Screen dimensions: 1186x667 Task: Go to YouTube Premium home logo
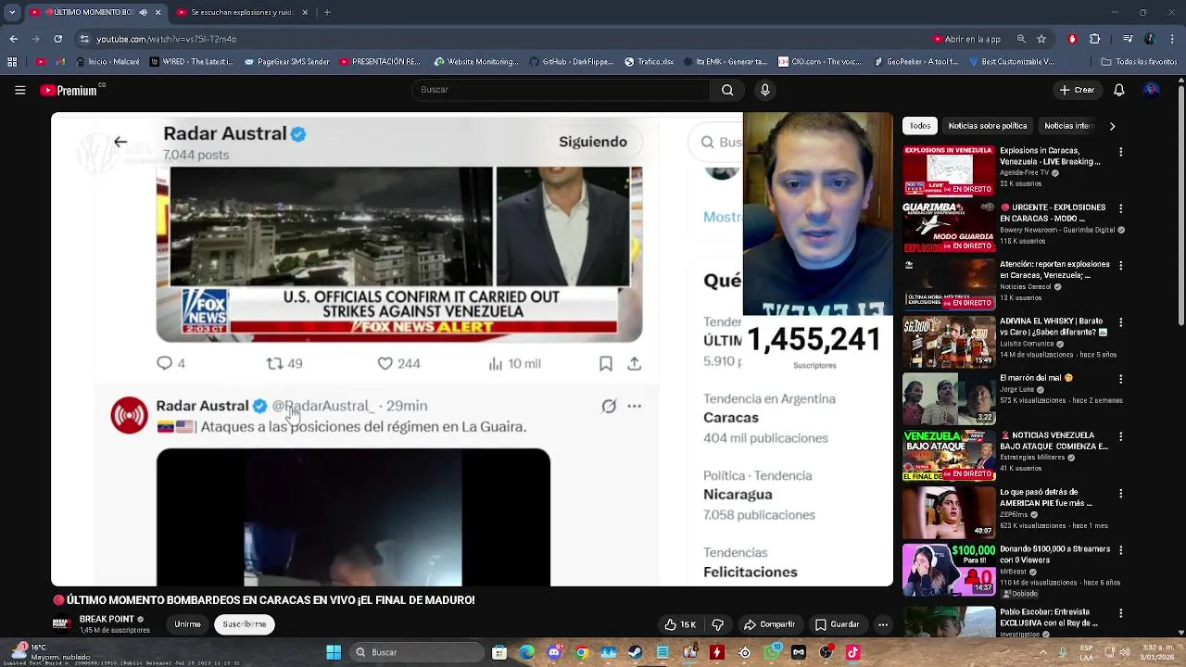click(x=69, y=90)
